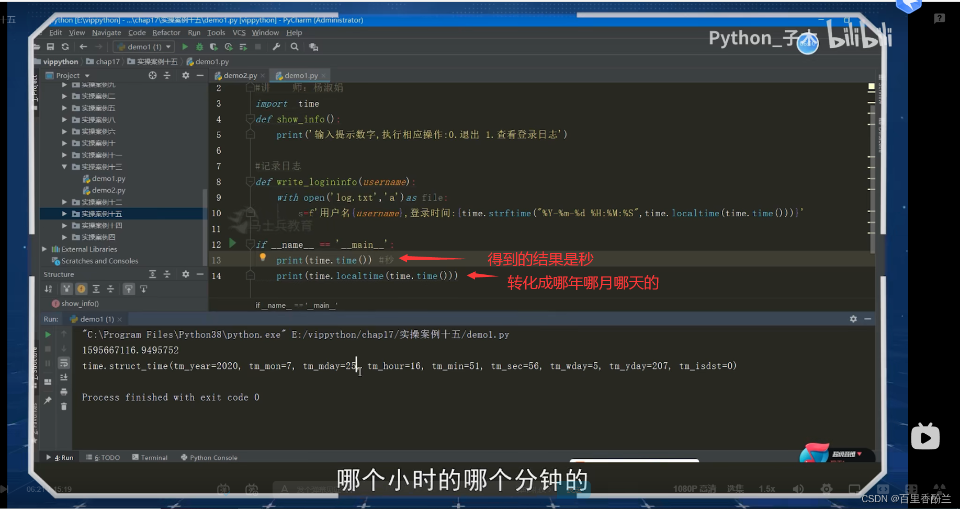Clear Run console with trash icon
This screenshot has width=960, height=509.
64,407
